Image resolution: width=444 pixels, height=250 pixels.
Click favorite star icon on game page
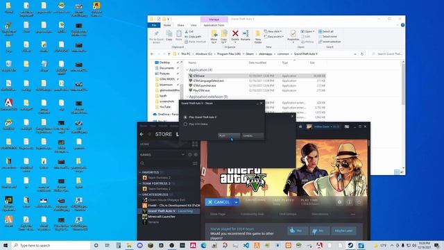click(359, 202)
